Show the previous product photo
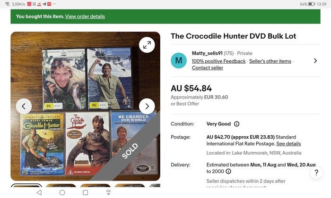The image size is (331, 198). (24, 106)
